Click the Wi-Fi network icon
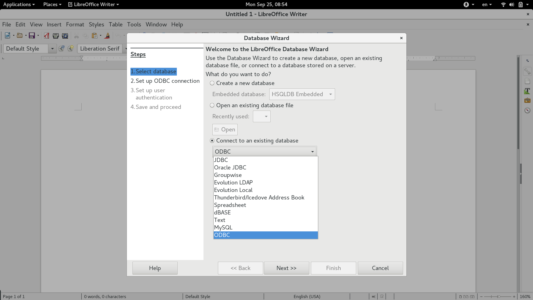The image size is (533, 300). pos(503,4)
